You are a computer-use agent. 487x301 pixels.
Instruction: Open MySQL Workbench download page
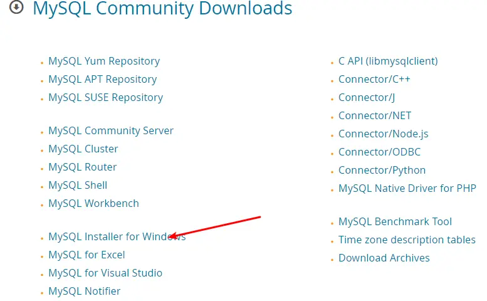pos(93,203)
